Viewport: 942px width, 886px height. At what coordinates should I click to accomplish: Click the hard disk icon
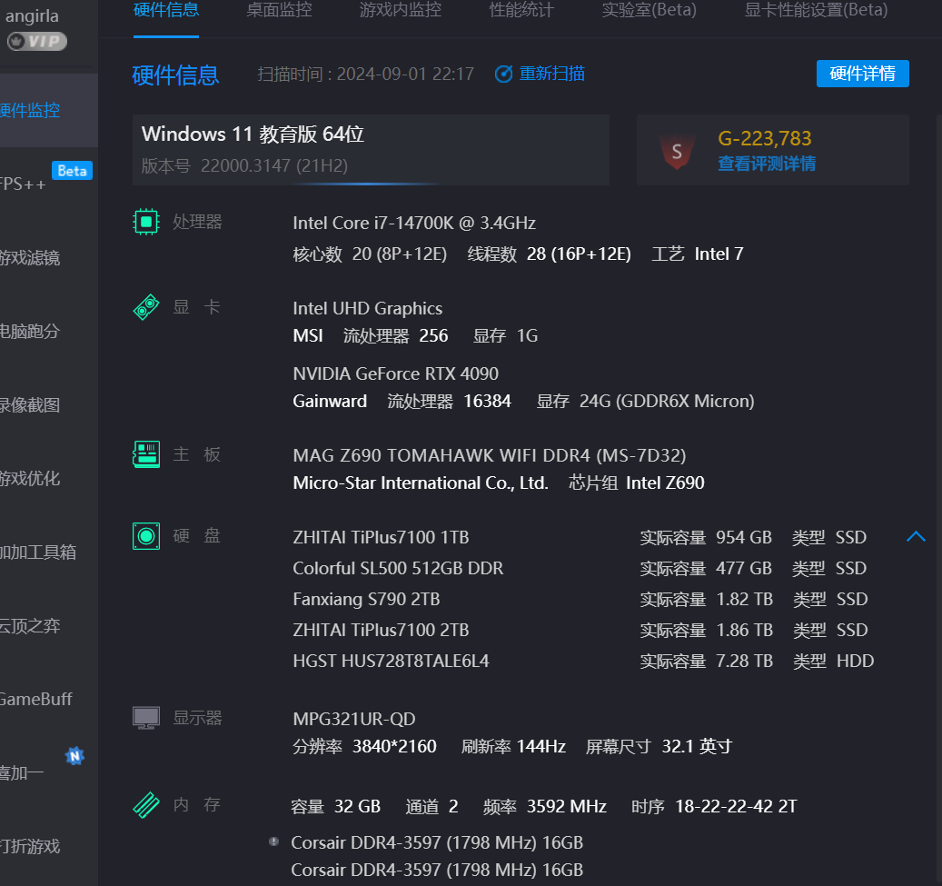point(146,535)
